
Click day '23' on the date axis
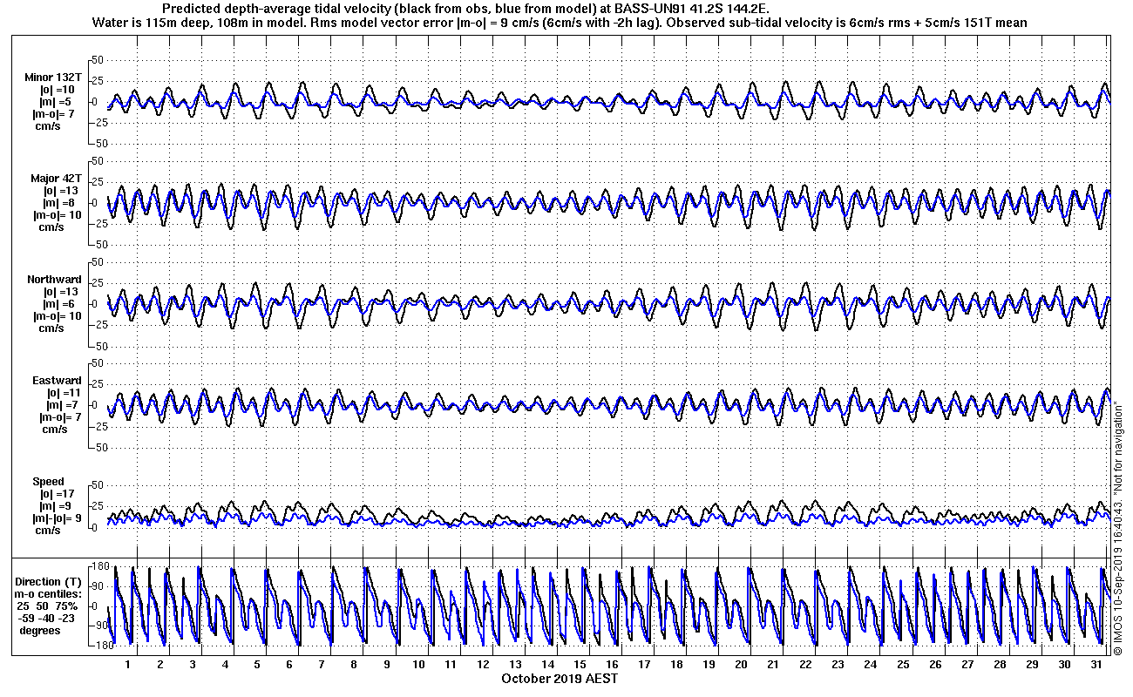tap(838, 665)
